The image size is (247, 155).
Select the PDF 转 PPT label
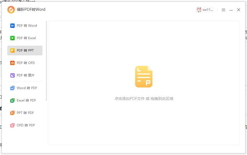pos(25,50)
